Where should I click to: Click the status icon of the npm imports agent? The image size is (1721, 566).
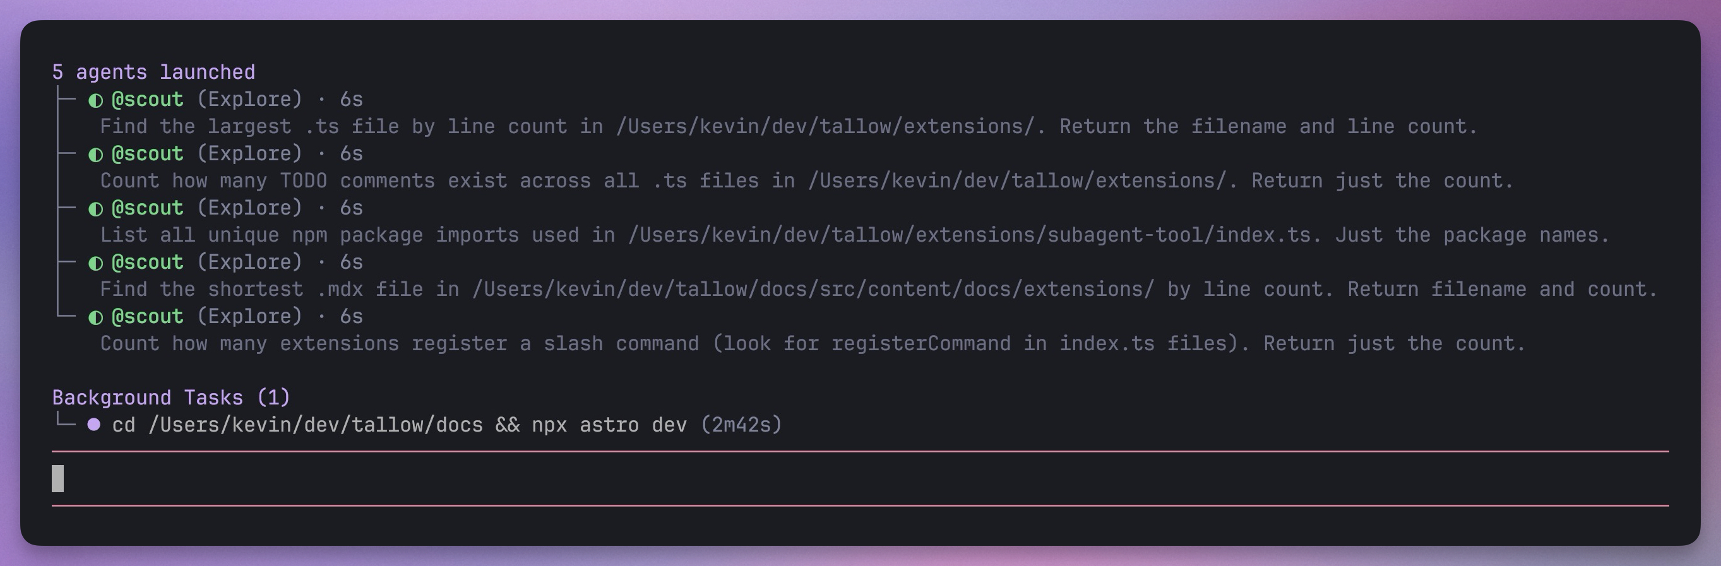point(95,209)
